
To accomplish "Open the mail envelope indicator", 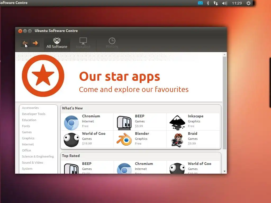I will pos(200,3).
